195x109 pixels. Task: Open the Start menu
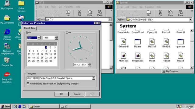[5, 106]
